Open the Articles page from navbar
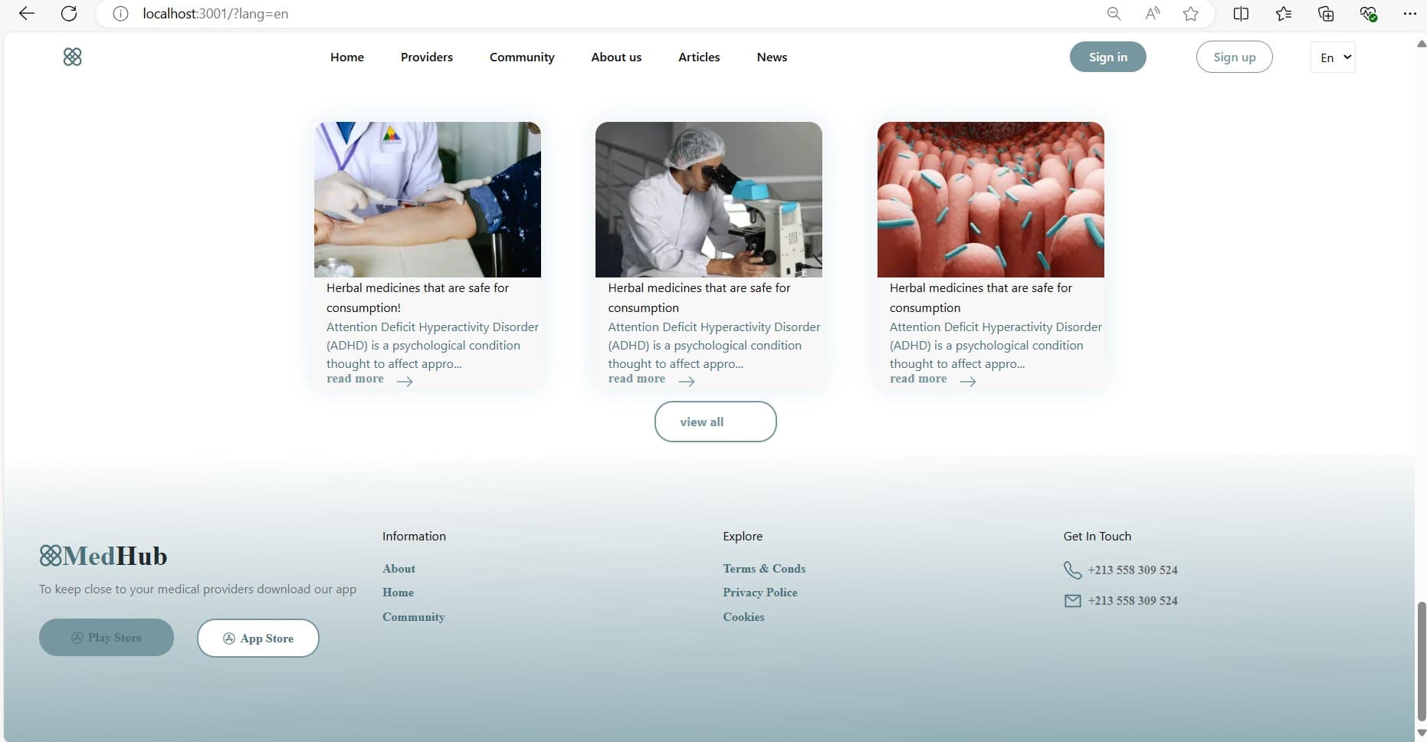Image resolution: width=1427 pixels, height=742 pixels. (x=698, y=57)
